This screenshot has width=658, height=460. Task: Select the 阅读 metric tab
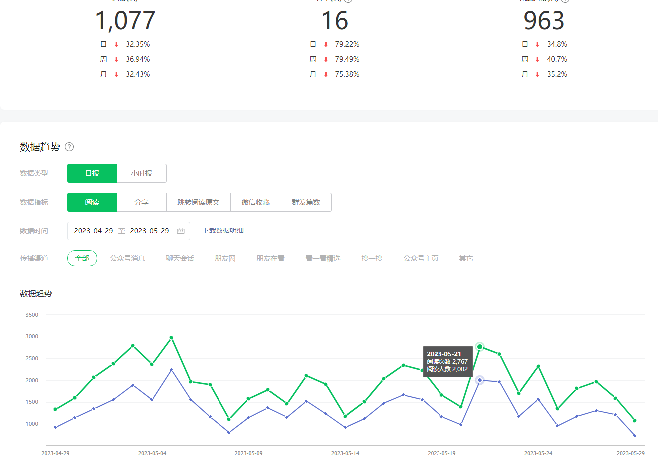tap(92, 202)
